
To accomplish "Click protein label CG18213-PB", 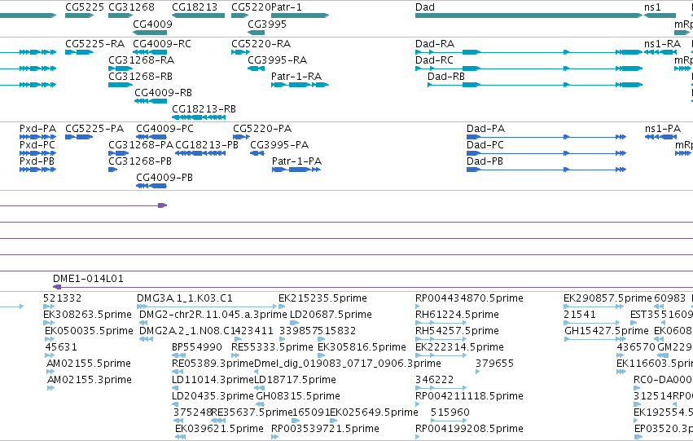I will pyautogui.click(x=206, y=145).
